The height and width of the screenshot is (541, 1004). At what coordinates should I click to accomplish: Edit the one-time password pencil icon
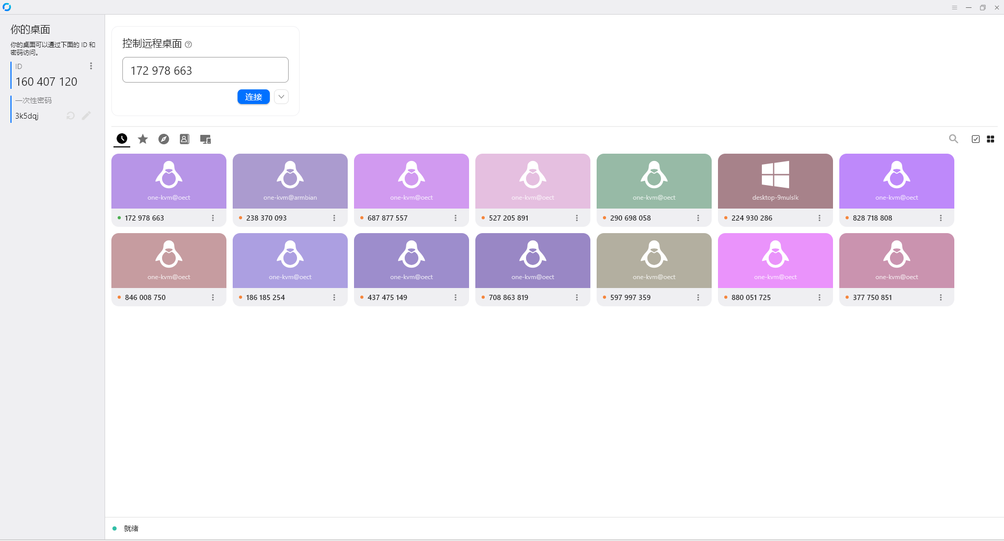[86, 116]
